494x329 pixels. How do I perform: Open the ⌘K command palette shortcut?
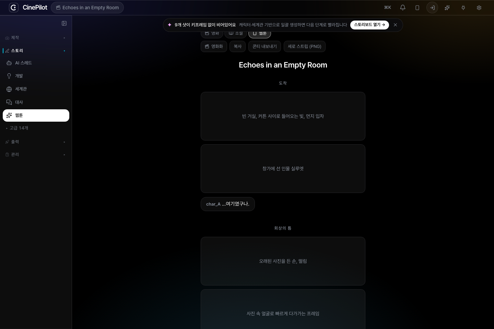(388, 8)
